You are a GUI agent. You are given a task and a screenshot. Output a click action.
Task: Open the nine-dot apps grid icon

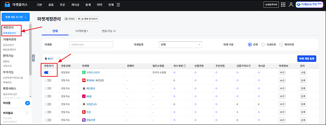[283, 5]
